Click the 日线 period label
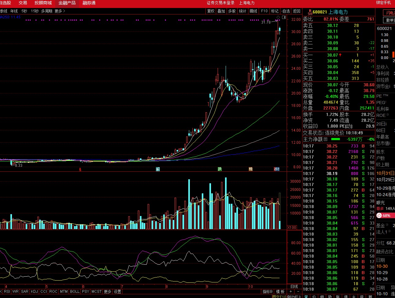Image resolution: width=395 pixels, height=298 pixels. (294, 286)
